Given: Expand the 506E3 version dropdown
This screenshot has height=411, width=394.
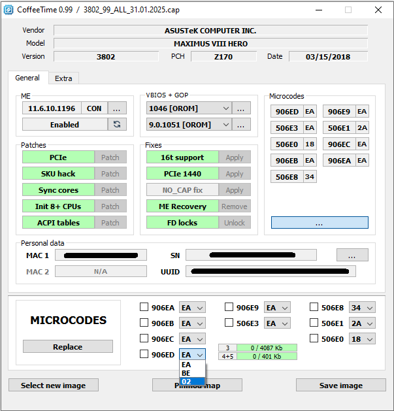Looking at the screenshot, I should pyautogui.click(x=277, y=323).
